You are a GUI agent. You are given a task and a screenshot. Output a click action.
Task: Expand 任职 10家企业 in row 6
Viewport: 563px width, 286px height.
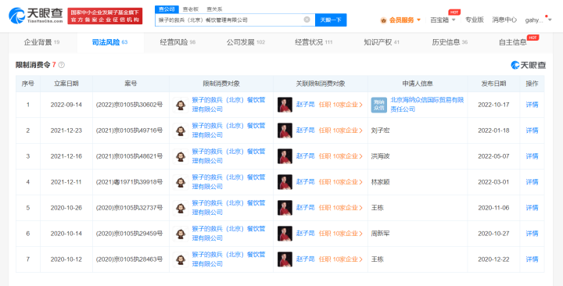(341, 234)
